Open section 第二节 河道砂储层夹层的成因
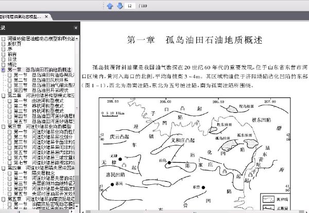The height and width of the screenshot is (213, 309). (44, 179)
